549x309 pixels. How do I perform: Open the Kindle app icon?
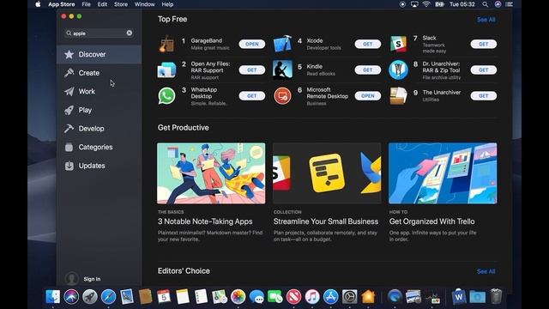click(x=282, y=70)
